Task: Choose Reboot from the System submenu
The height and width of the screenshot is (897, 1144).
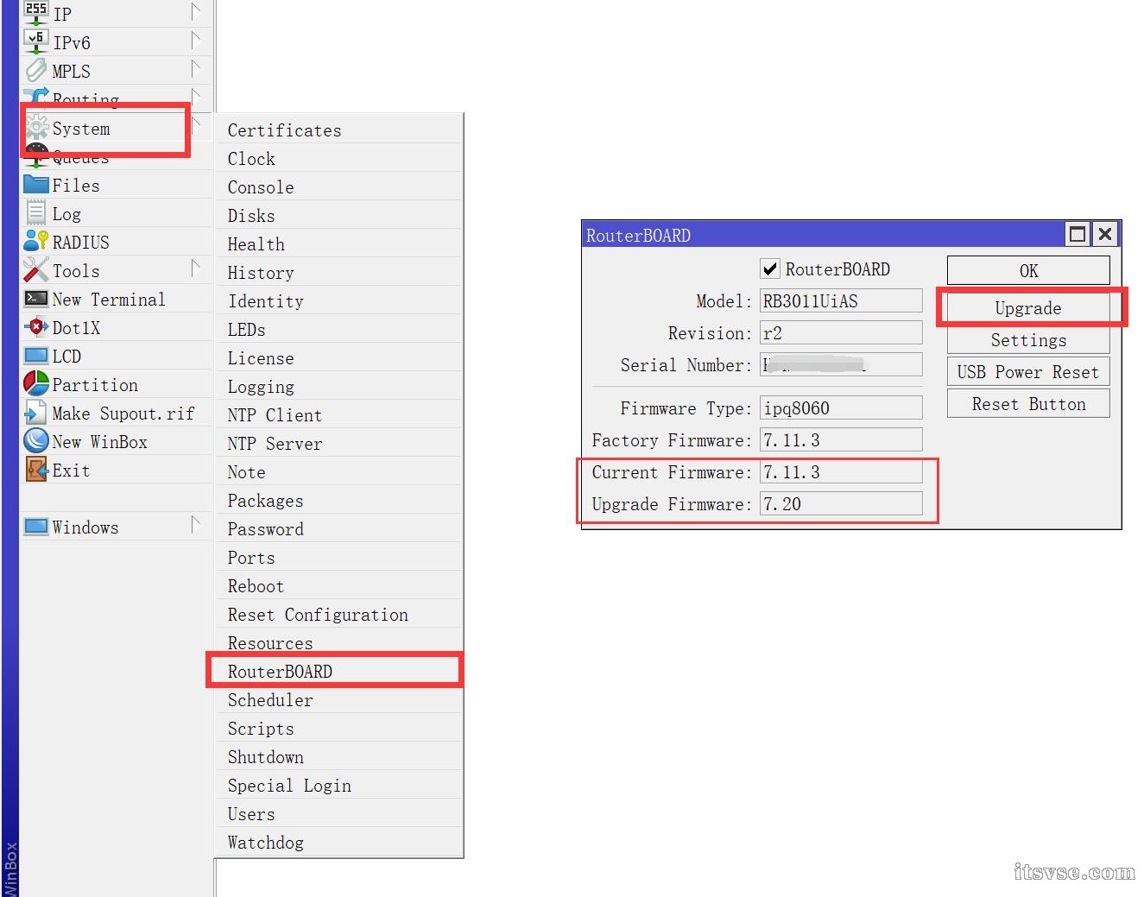Action: point(256,586)
